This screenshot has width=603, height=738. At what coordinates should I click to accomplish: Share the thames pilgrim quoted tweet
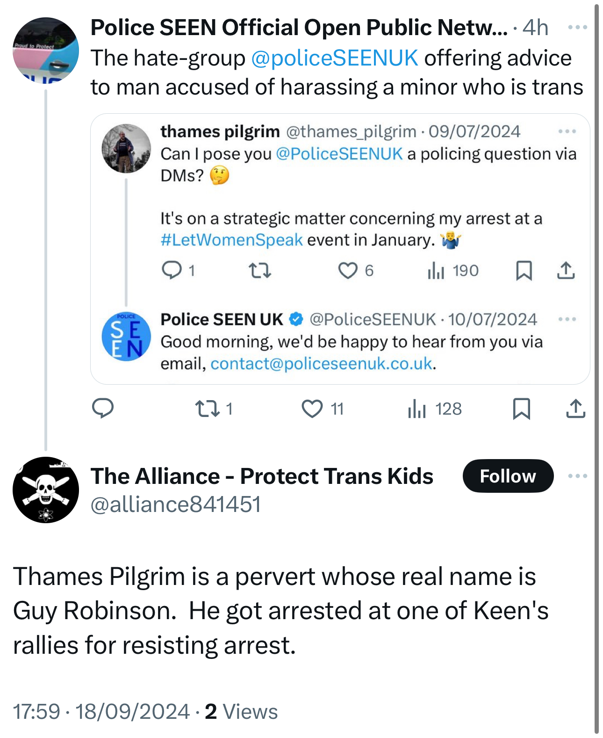point(566,270)
